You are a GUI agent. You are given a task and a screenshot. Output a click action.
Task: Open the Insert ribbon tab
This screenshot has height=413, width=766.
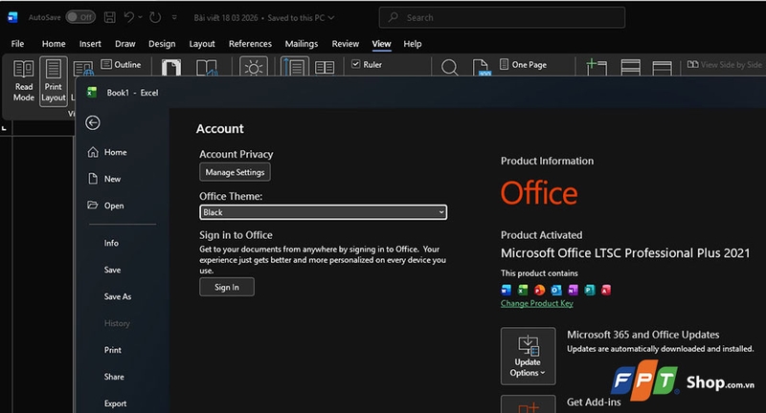click(90, 44)
